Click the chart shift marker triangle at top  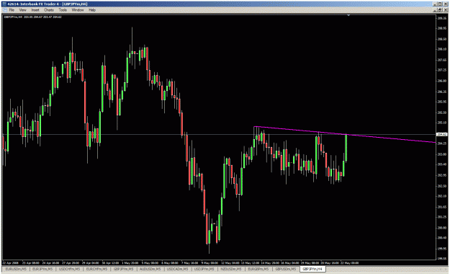point(348,15)
